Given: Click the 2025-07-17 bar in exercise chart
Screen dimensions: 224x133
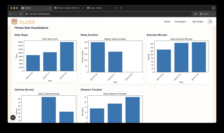Looking at the screenshot, I should click(x=181, y=58).
